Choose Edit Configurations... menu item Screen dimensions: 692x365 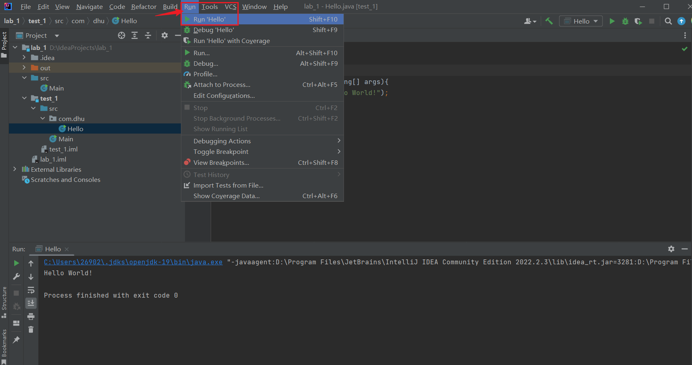[x=262, y=95]
